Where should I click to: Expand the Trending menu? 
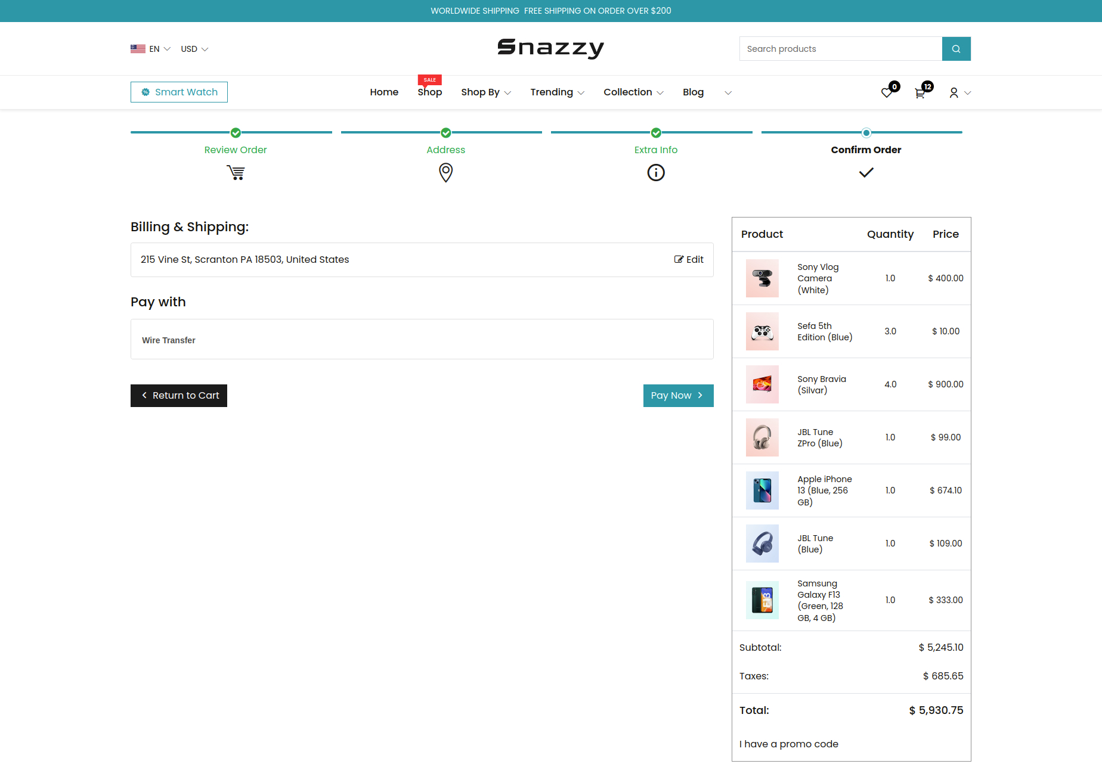(x=557, y=92)
